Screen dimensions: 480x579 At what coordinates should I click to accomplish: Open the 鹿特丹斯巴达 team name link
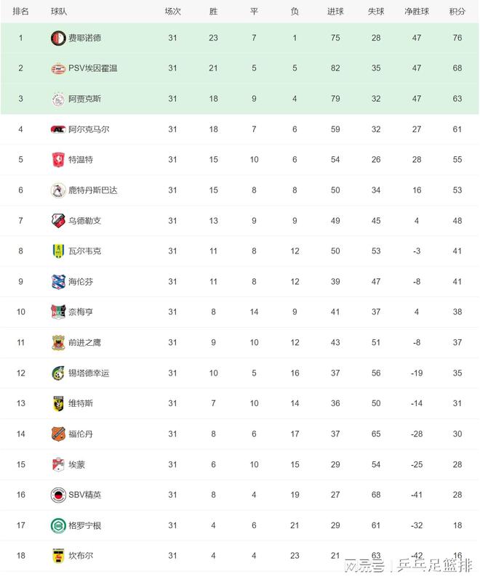(x=93, y=190)
